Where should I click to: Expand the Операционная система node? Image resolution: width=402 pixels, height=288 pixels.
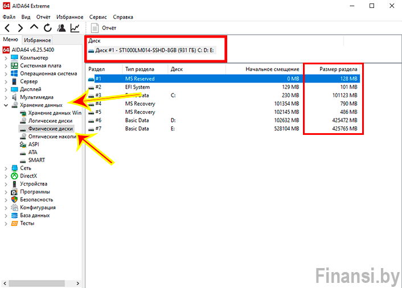click(6, 74)
